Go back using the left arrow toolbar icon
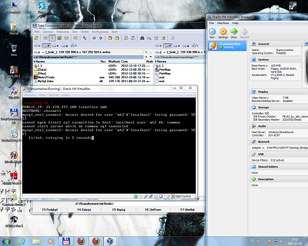The height and width of the screenshot is (246, 308). pos(94,38)
